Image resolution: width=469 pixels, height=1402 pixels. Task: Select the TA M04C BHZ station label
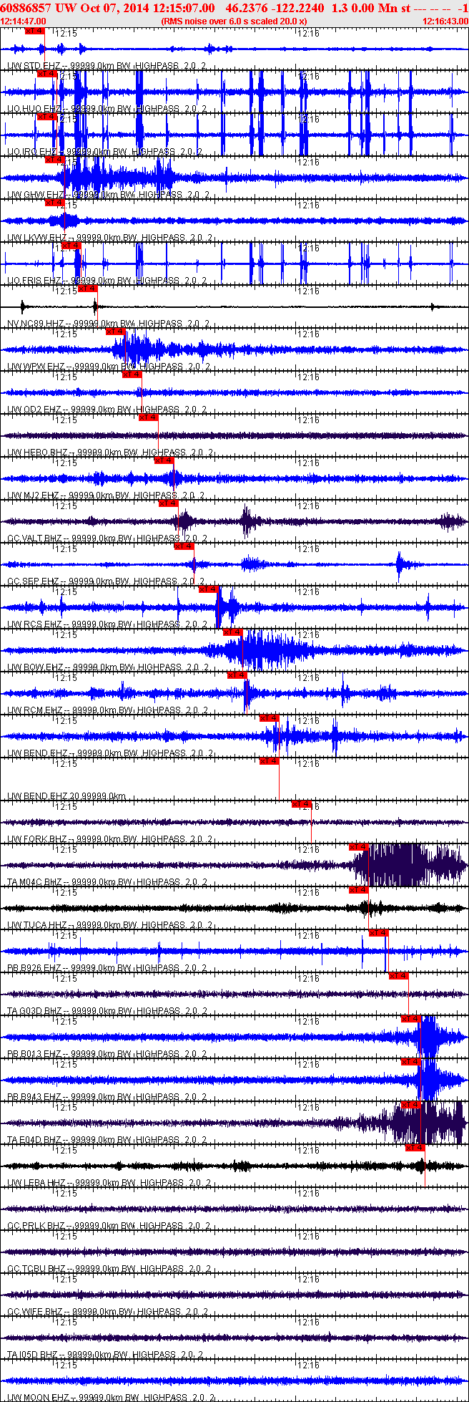pos(108,882)
